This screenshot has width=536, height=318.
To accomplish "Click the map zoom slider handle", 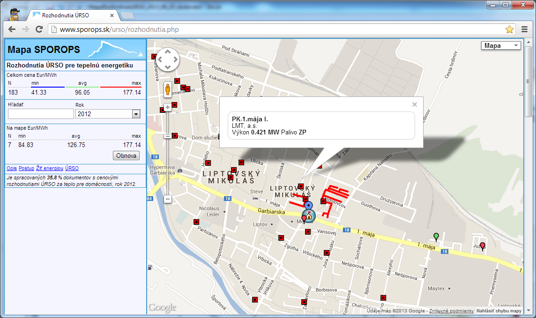I will coord(168,136).
